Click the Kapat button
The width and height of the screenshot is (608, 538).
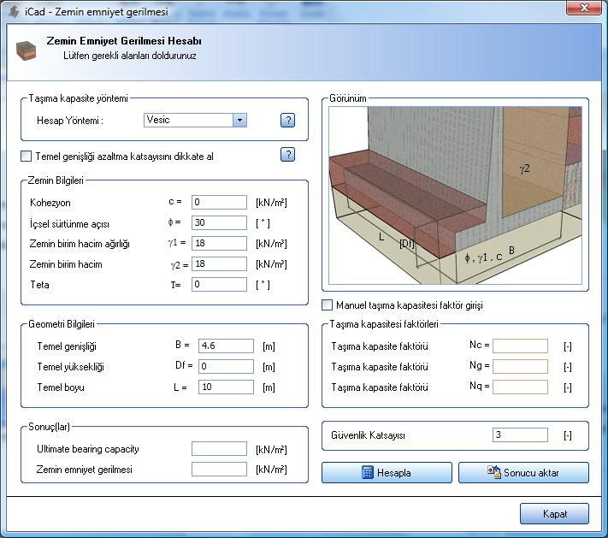click(554, 513)
